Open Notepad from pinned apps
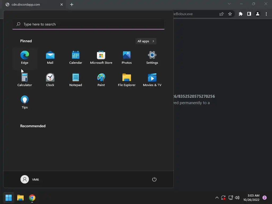 click(76, 80)
